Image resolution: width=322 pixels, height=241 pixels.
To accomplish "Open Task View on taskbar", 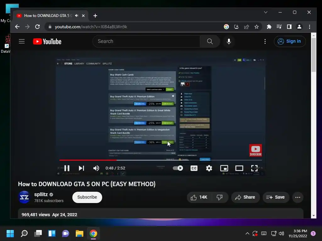I will 38,233.
